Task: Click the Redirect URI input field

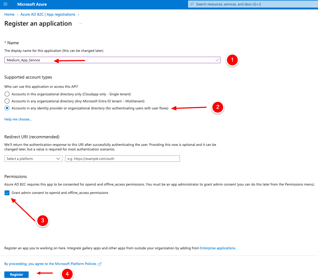Action: 122,159
